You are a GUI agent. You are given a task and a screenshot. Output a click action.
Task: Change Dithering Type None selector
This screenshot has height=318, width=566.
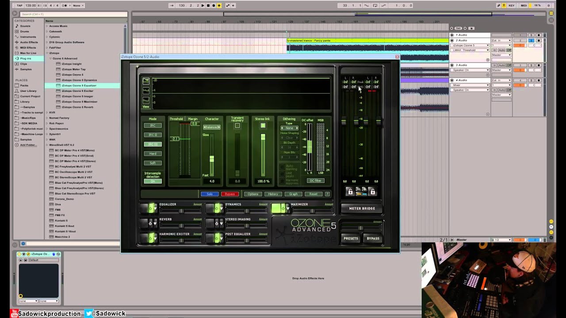pyautogui.click(x=289, y=128)
